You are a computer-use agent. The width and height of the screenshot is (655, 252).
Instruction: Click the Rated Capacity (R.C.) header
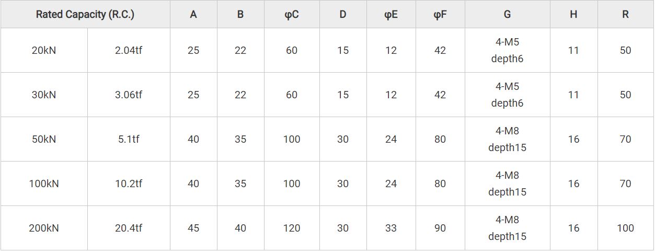pos(85,15)
